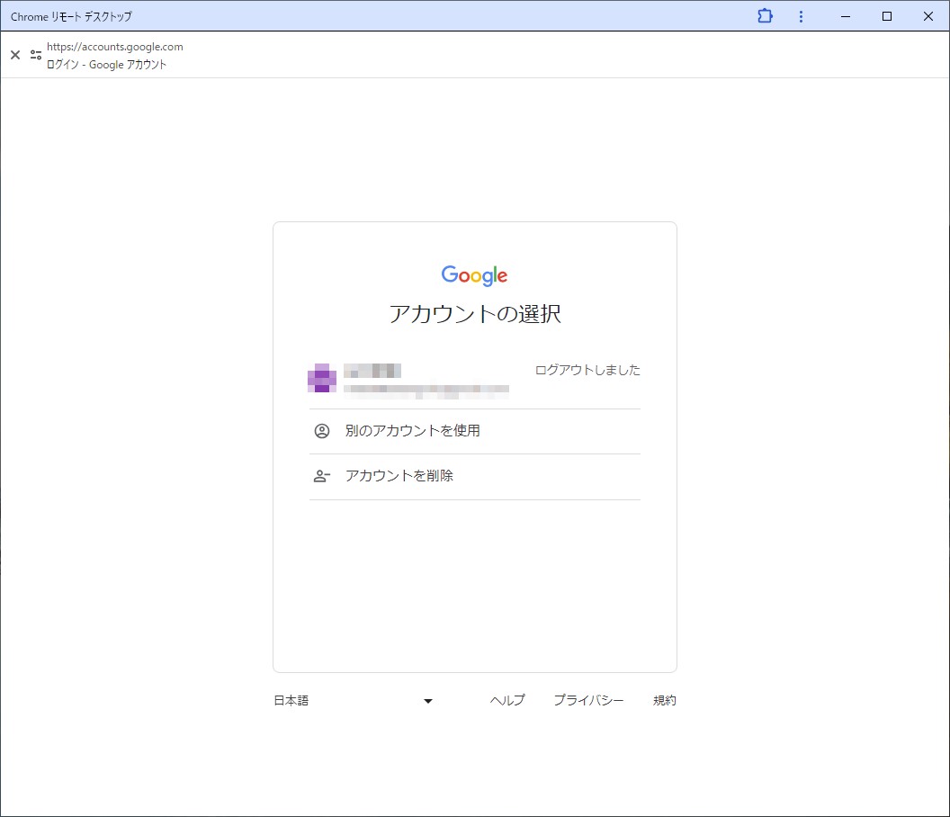Open the ヘルプ link
The height and width of the screenshot is (817, 950).
point(507,701)
